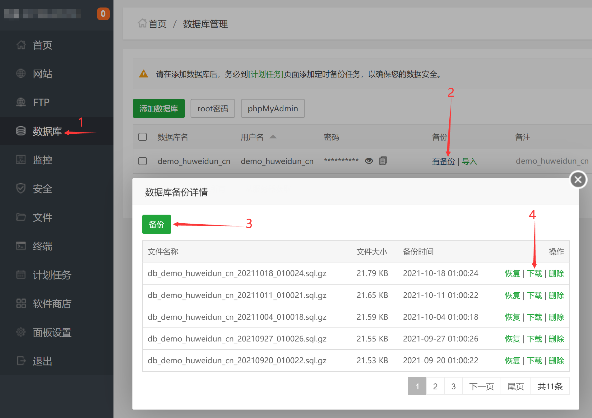Click the folder icon beside 文件

[x=21, y=217]
